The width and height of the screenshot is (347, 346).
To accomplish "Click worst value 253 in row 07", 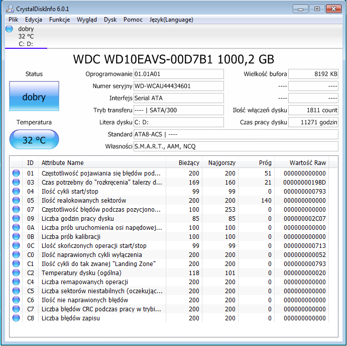I will (230, 210).
